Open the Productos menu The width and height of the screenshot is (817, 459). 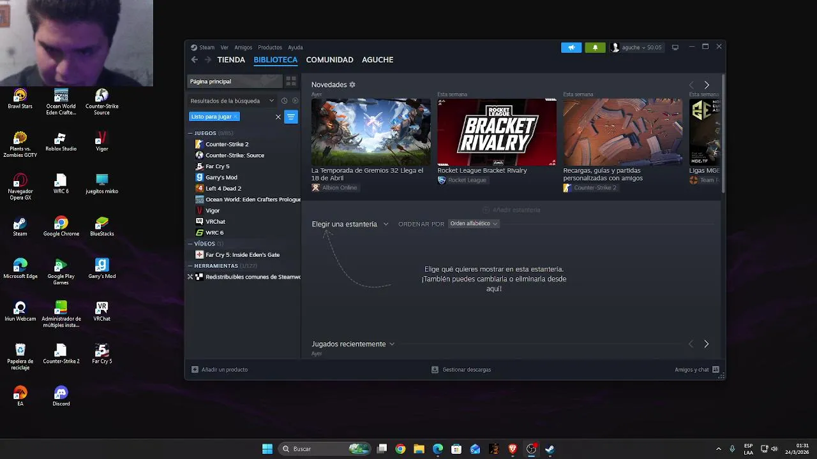point(270,47)
